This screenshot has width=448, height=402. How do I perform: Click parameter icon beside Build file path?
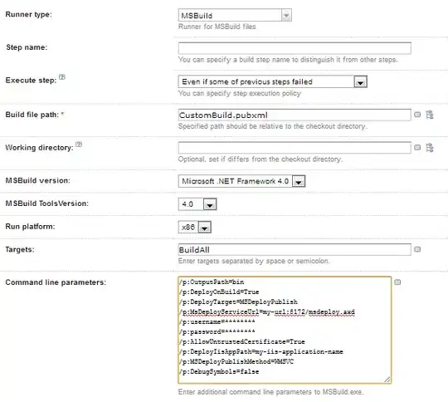pyautogui.click(x=417, y=115)
